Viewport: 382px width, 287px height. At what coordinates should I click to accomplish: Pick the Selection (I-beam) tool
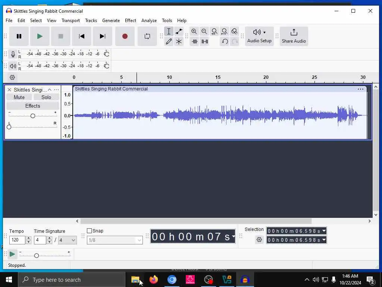coord(169,31)
